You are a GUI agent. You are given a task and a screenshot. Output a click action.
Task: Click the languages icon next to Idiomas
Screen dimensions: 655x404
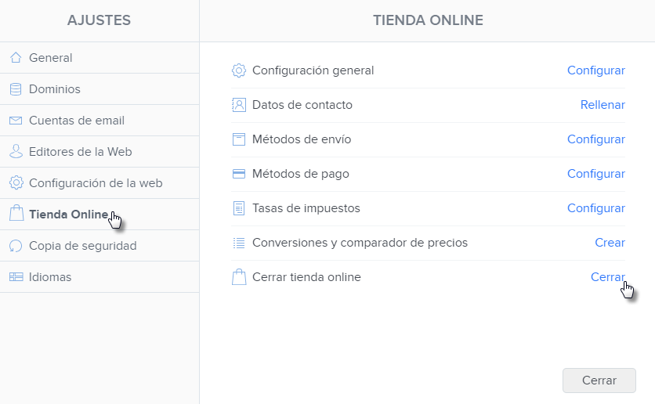16,277
